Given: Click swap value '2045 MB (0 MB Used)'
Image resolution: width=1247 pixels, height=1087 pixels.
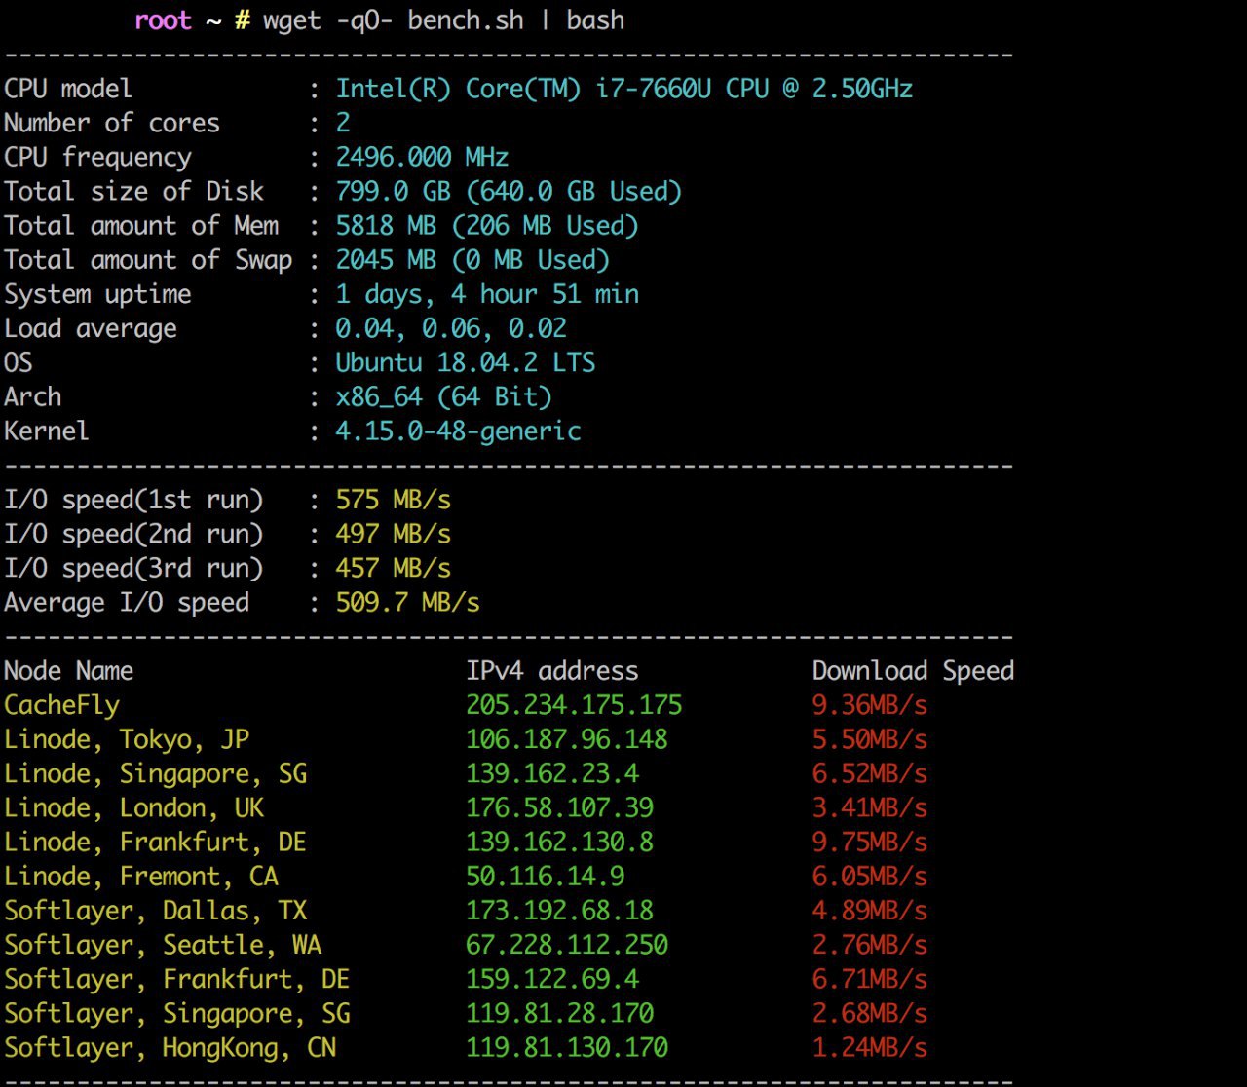Looking at the screenshot, I should coord(472,259).
